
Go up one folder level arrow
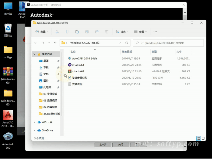tap(55, 43)
